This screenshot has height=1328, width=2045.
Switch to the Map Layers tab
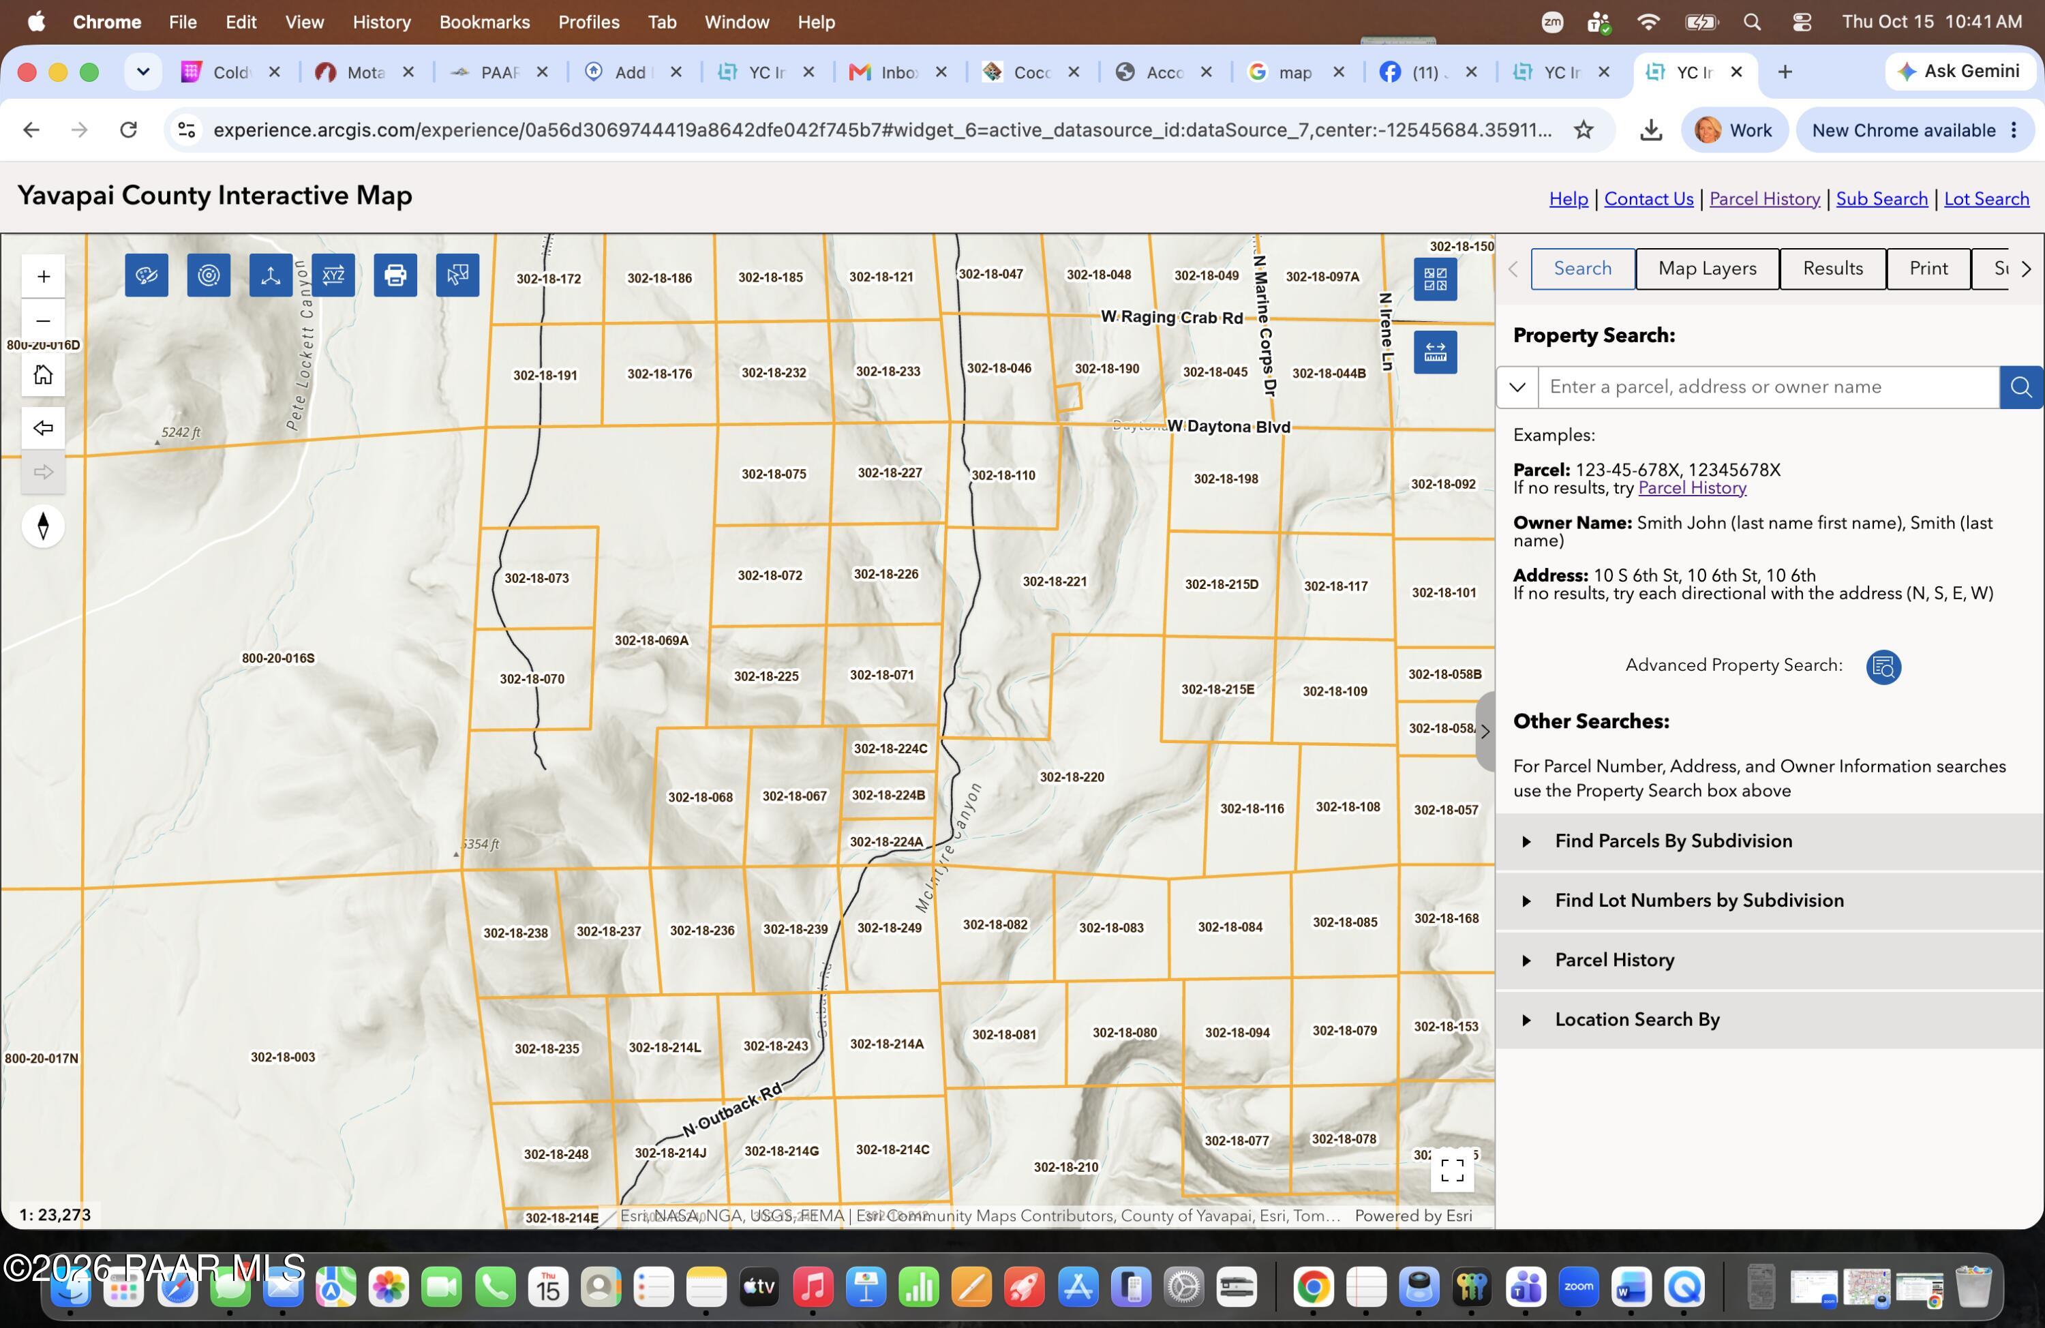[1708, 269]
